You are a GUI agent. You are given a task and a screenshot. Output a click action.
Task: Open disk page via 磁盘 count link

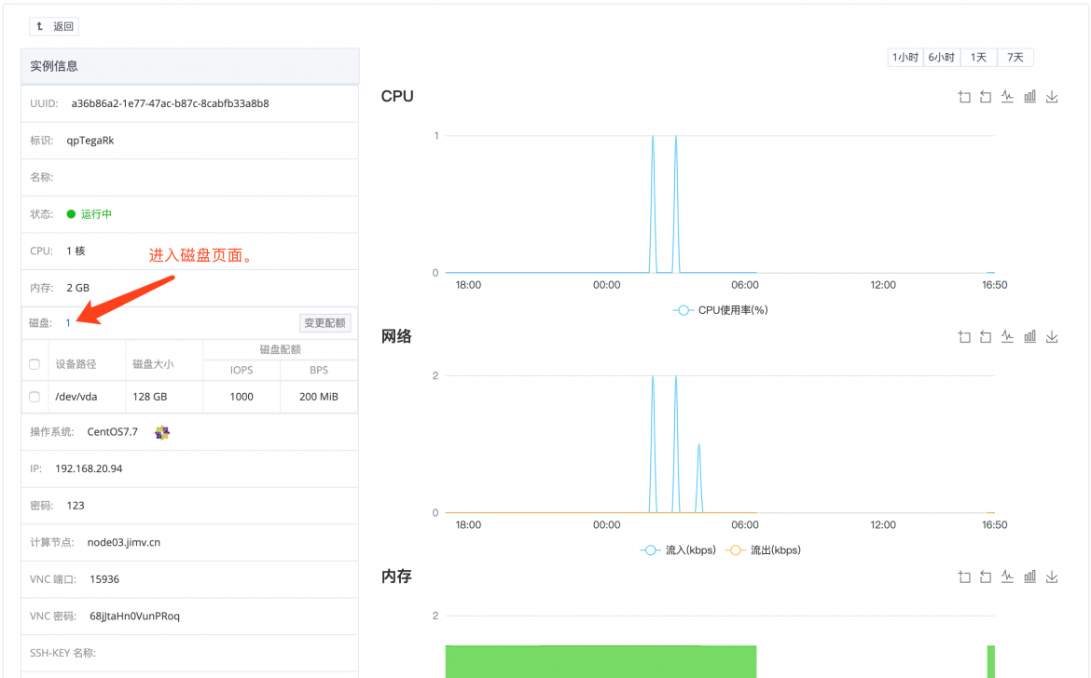click(68, 323)
